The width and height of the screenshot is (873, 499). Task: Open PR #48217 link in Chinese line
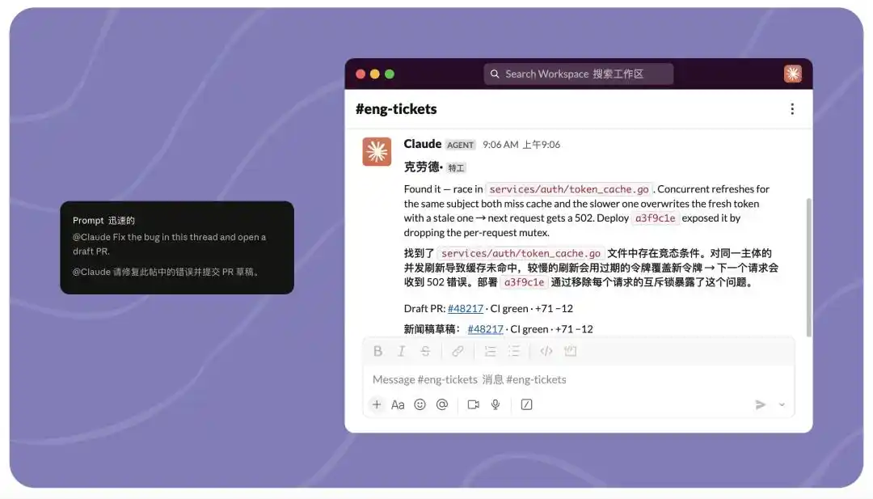486,329
